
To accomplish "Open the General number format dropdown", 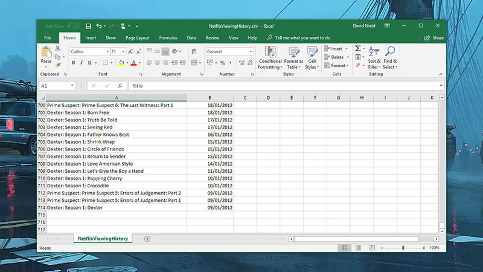I will point(251,51).
